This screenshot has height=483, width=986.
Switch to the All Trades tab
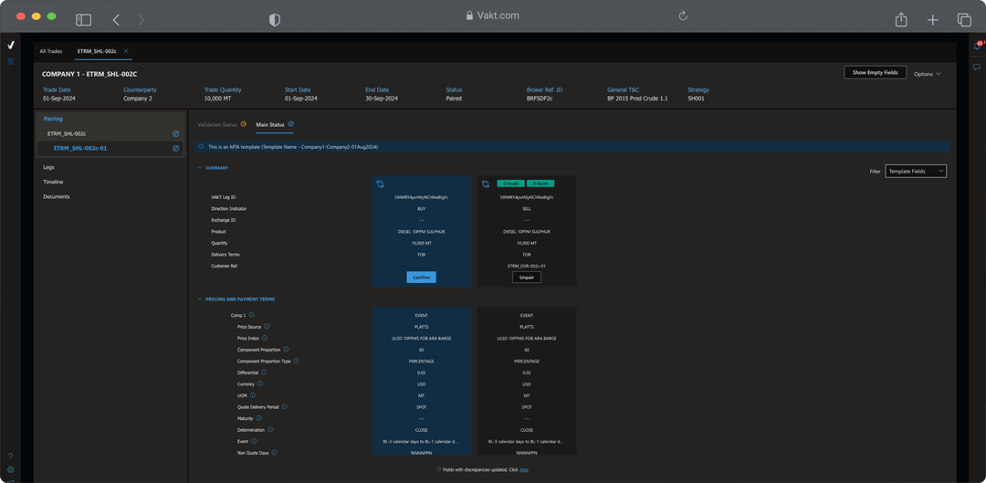51,51
